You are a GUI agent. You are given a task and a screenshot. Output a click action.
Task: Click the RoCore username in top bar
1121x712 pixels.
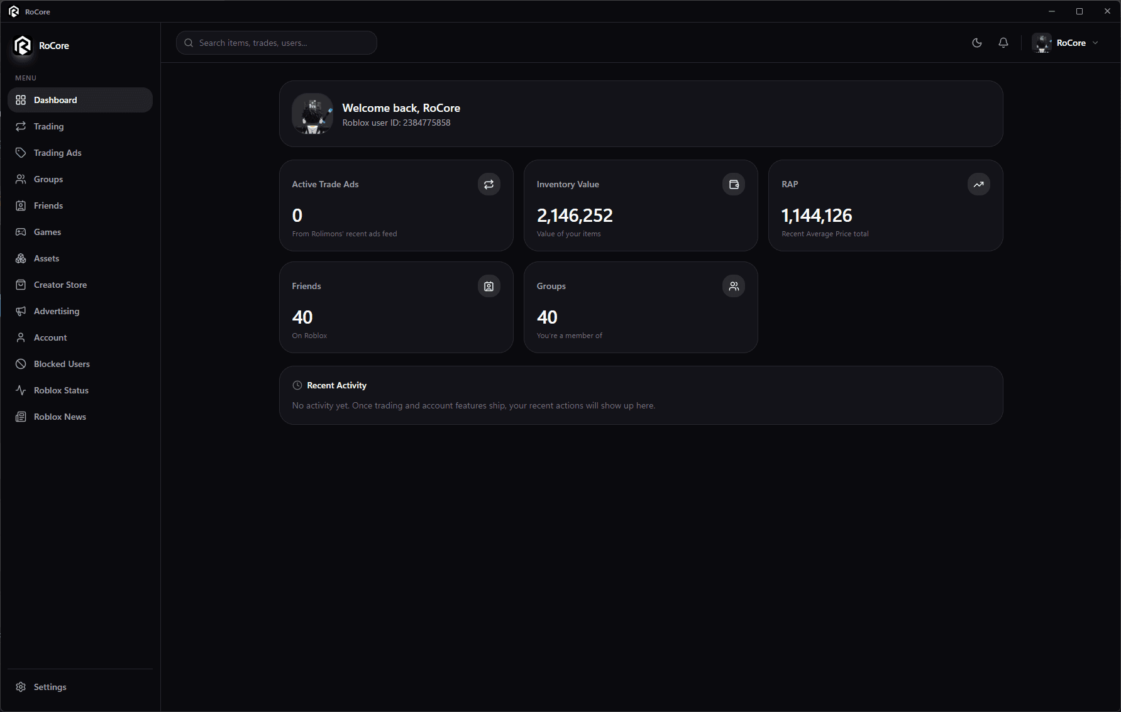point(1071,43)
